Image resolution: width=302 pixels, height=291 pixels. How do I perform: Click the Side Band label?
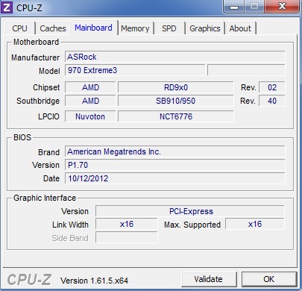[70, 238]
